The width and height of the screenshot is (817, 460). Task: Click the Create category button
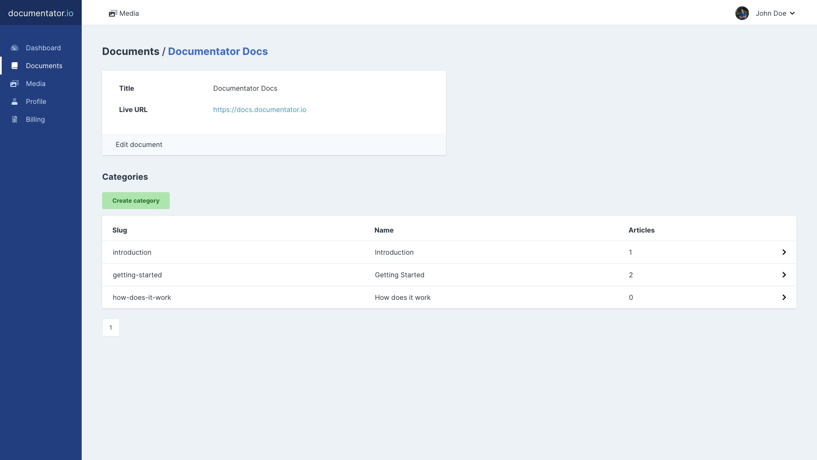[x=136, y=201]
